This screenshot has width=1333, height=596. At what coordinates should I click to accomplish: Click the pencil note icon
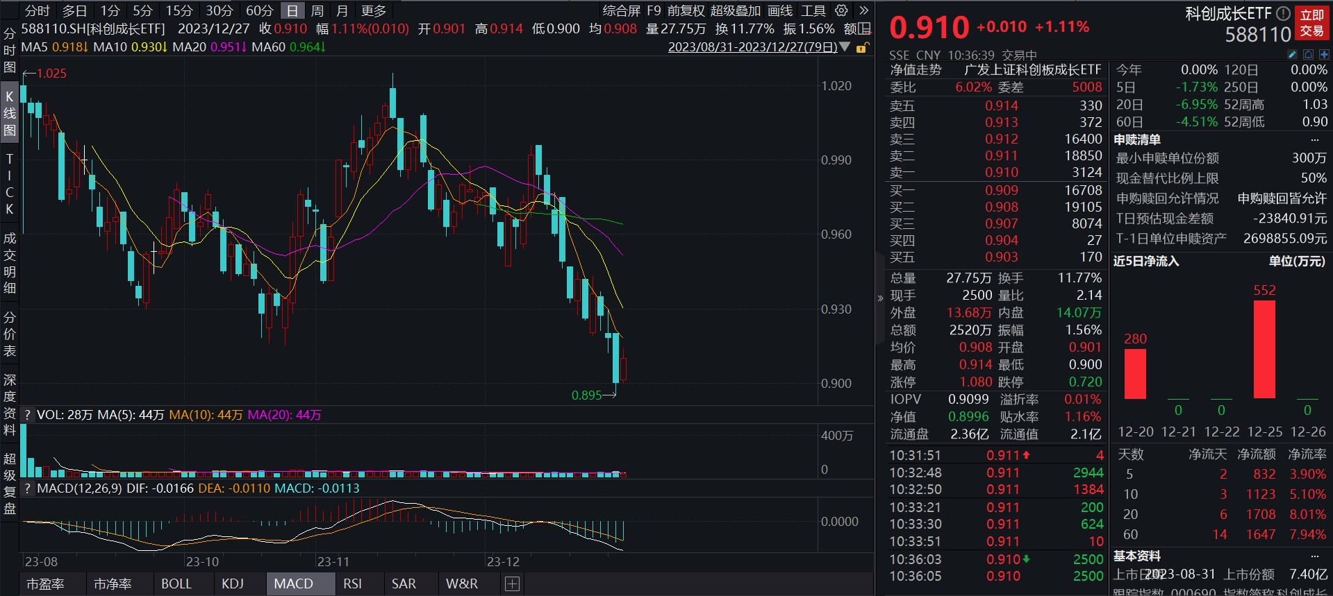[x=1292, y=54]
